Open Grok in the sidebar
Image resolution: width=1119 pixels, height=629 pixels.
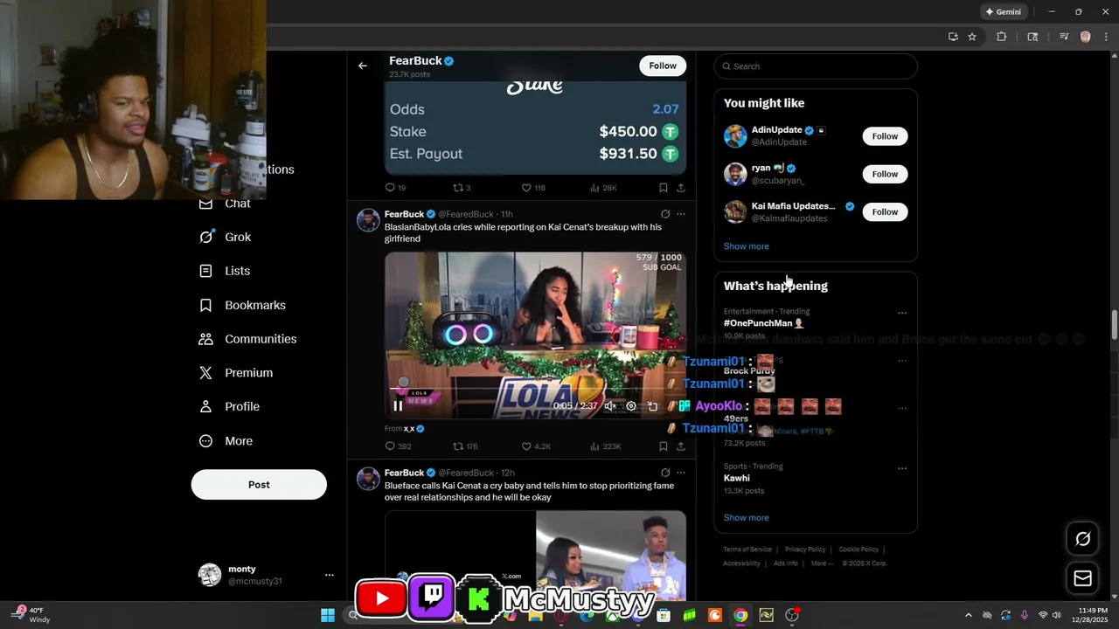[x=226, y=237]
